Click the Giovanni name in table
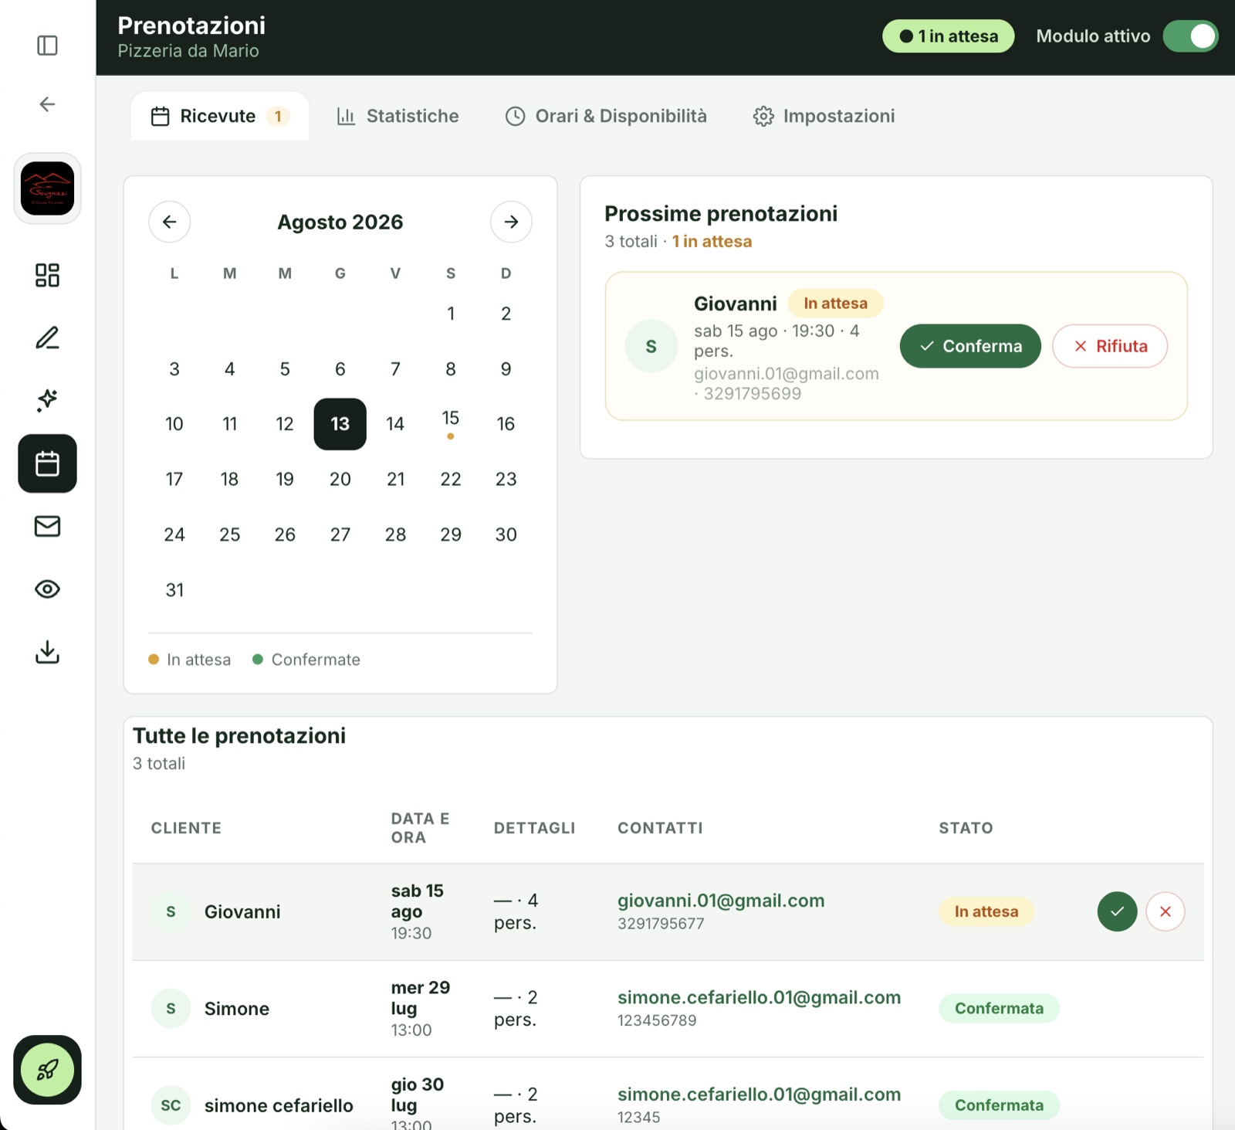Screen dimensions: 1235x1130 coord(242,911)
